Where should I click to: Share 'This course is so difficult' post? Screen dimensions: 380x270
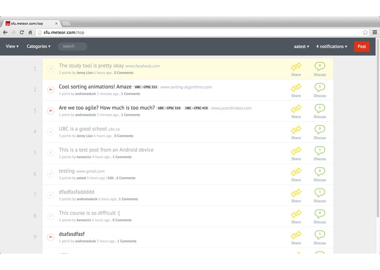pyautogui.click(x=296, y=214)
